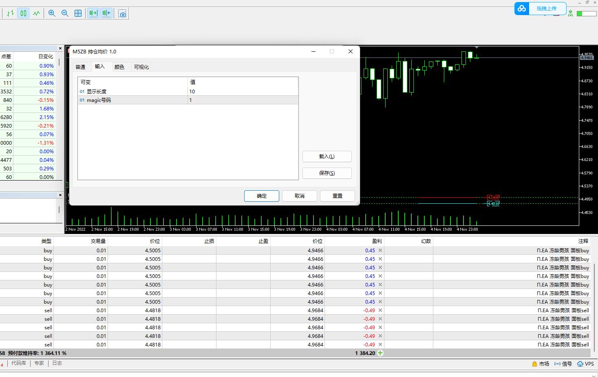The image size is (598, 377).
Task: Click the green connection level bar
Action: coord(586,13)
